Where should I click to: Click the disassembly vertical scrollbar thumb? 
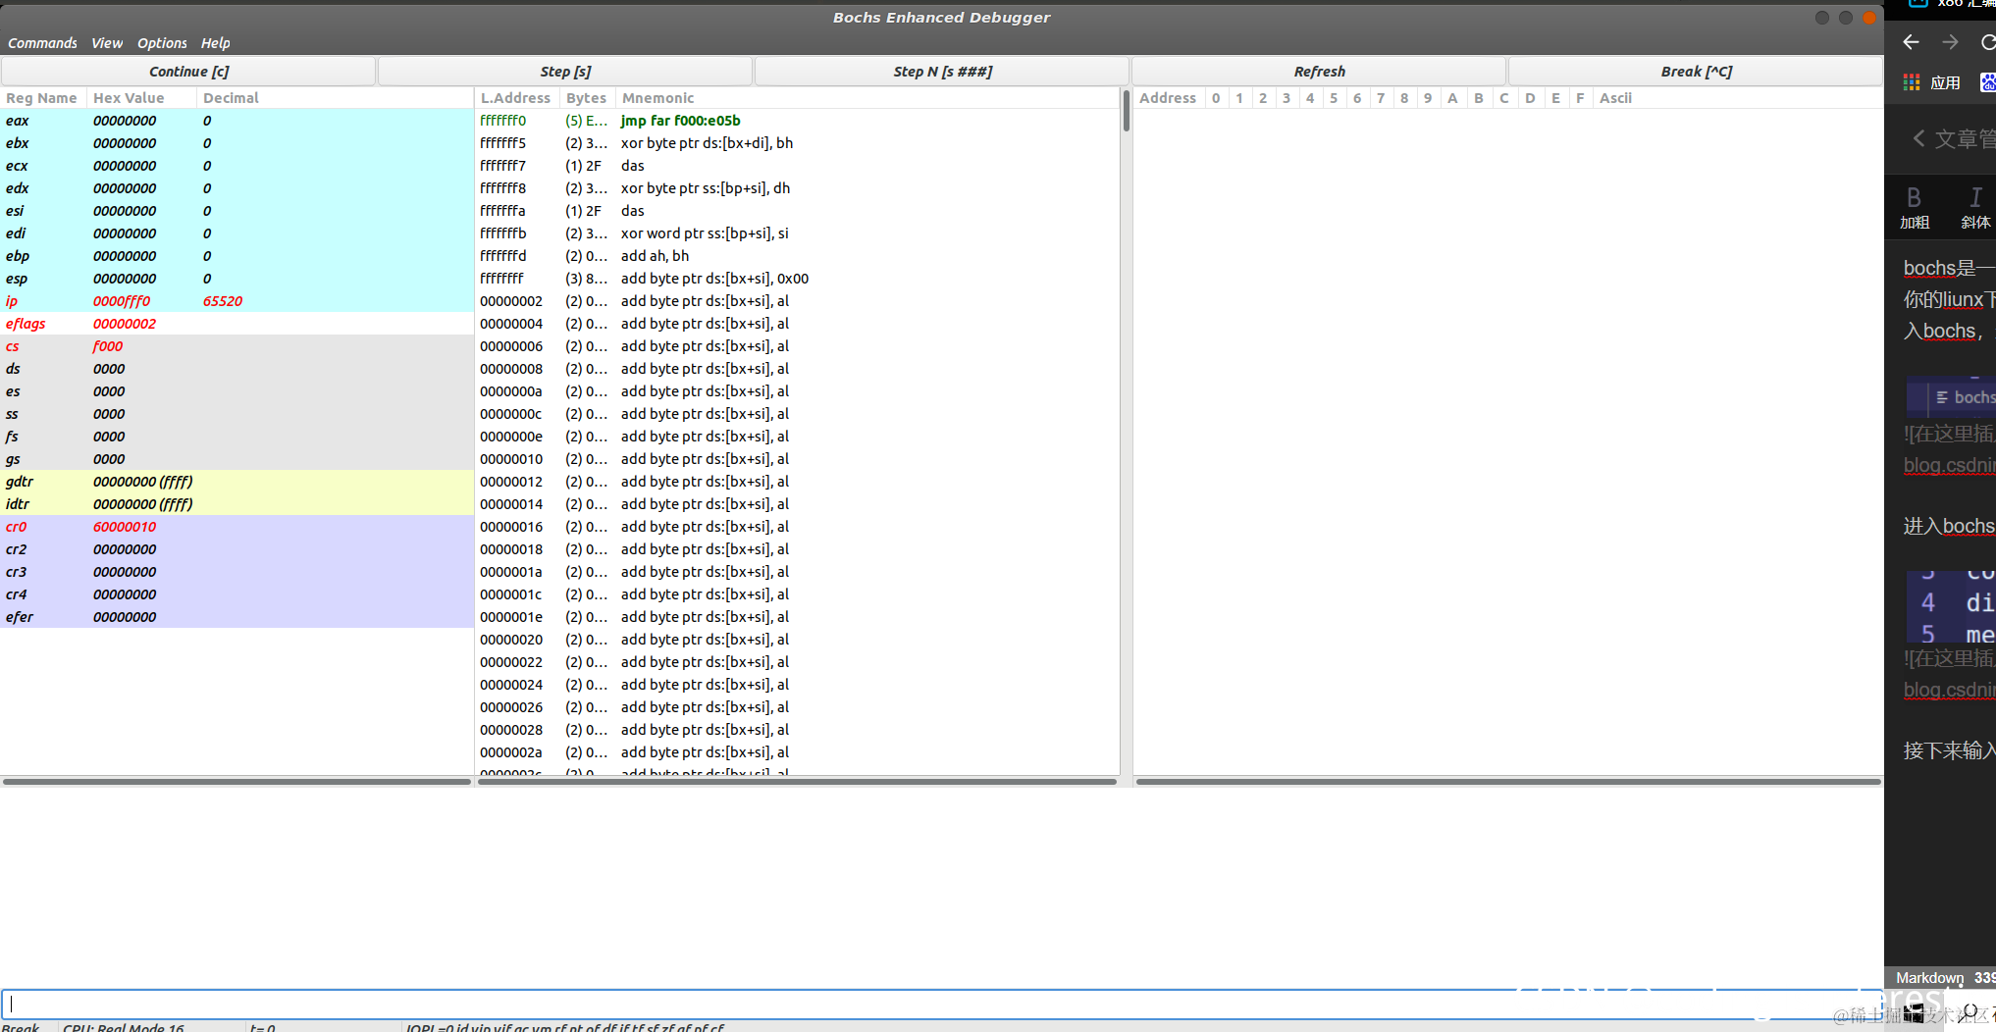(1126, 111)
